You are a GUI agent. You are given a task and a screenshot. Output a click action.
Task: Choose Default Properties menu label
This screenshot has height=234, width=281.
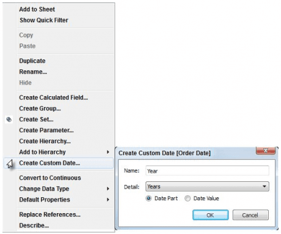[x=45, y=200]
